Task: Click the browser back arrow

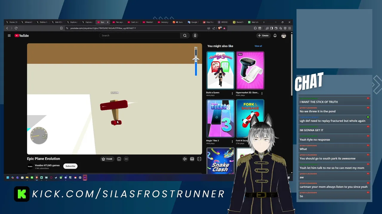Action: pos(7,28)
